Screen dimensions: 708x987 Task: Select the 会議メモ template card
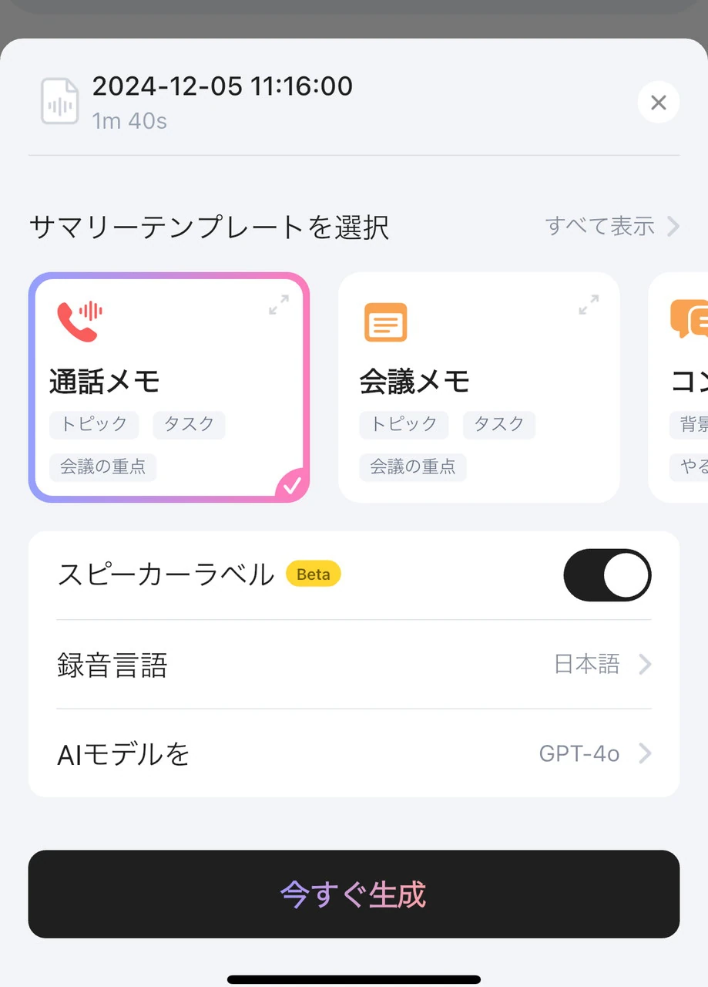(478, 386)
